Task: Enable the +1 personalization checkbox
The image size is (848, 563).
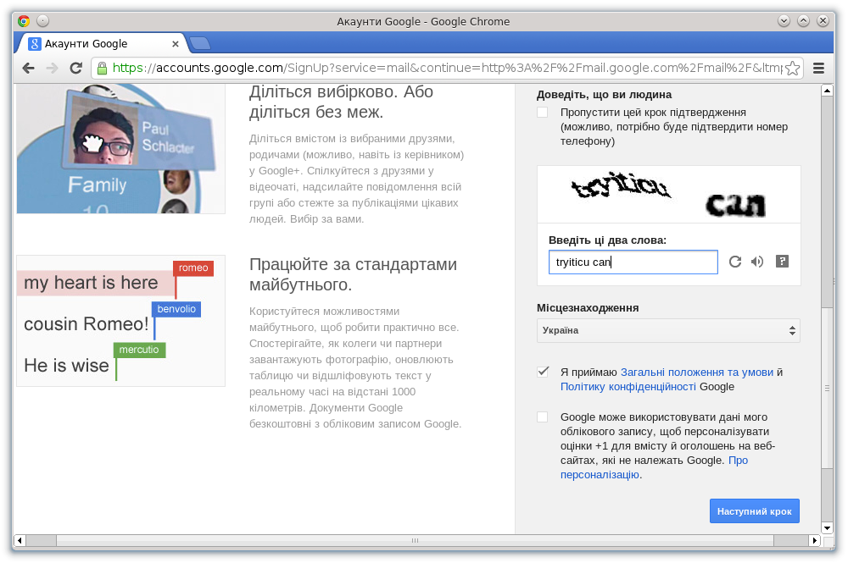Action: 543,417
